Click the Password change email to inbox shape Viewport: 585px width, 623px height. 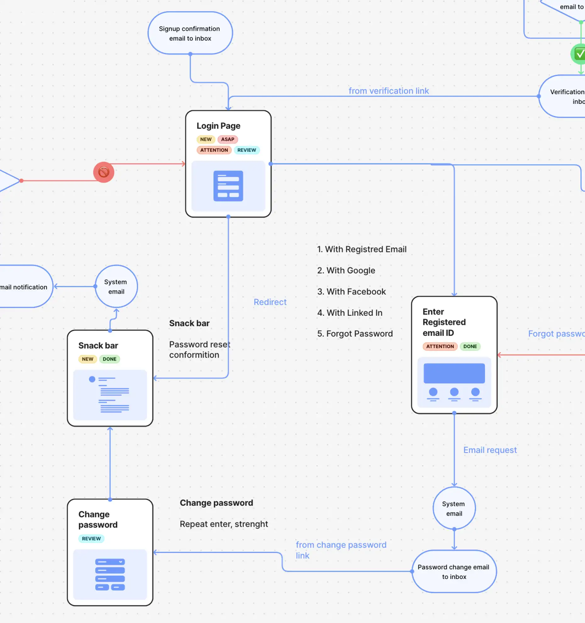pos(454,572)
